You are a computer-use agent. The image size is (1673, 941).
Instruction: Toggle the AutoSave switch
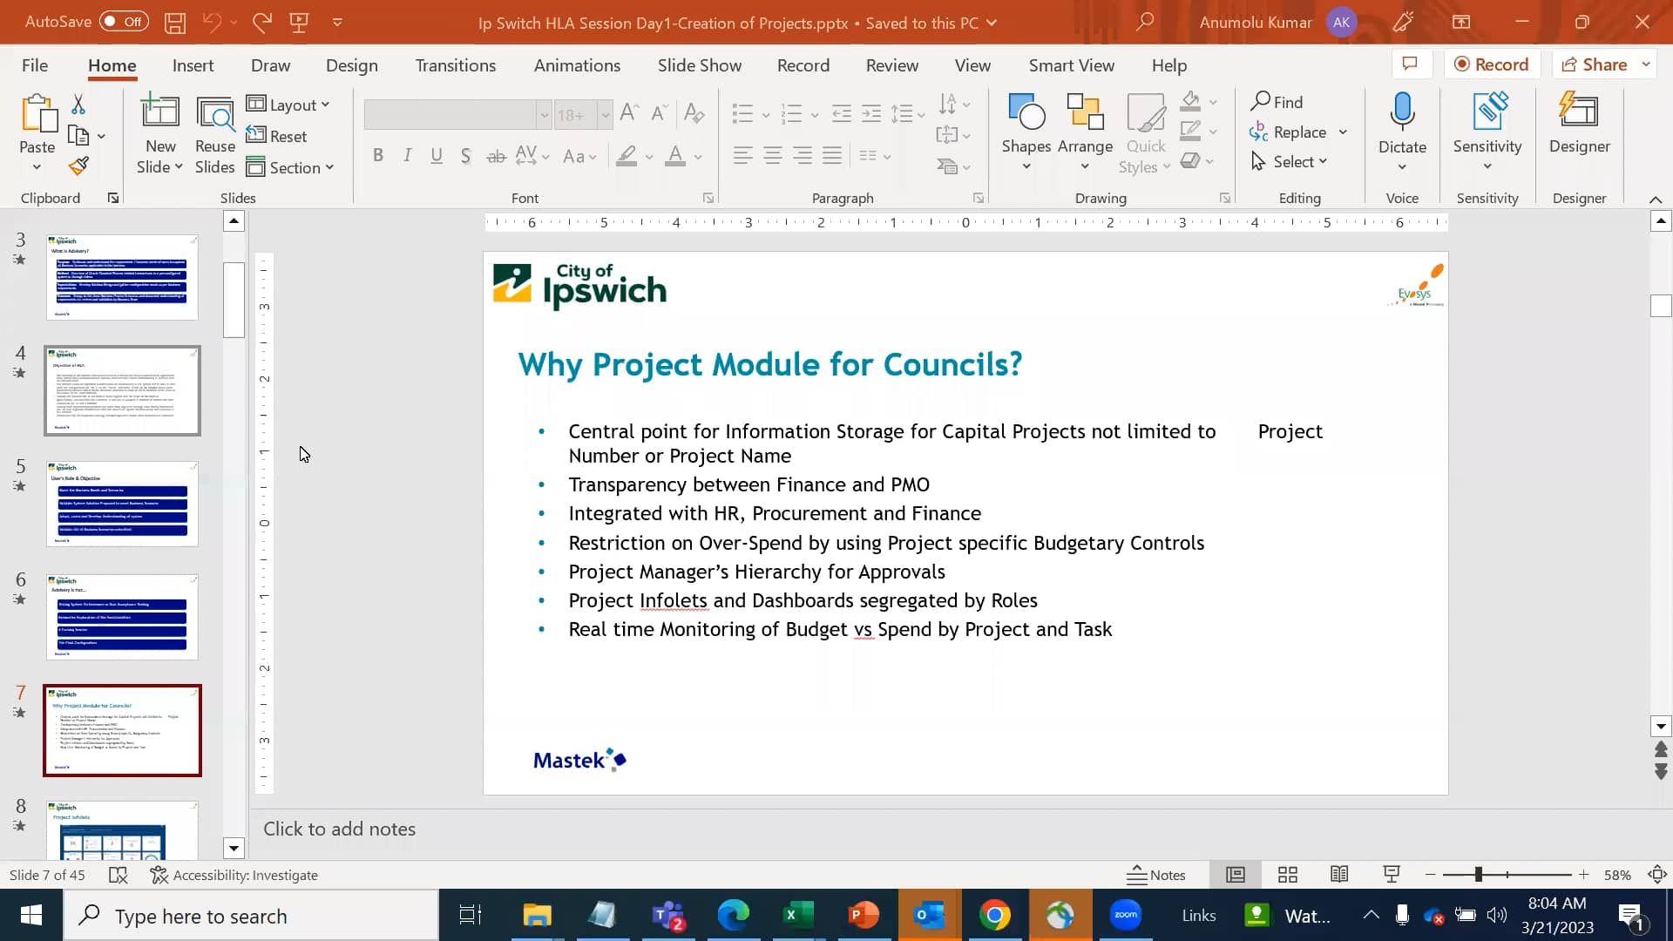tap(123, 22)
